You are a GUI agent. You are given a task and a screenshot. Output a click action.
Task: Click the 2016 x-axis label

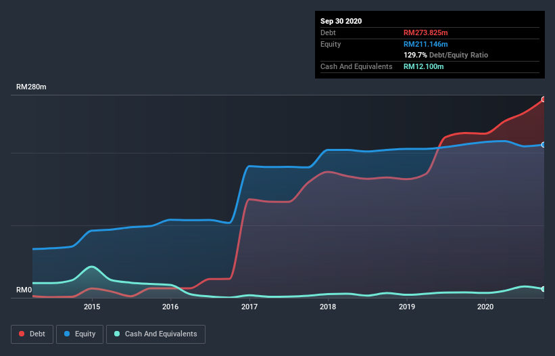point(170,307)
